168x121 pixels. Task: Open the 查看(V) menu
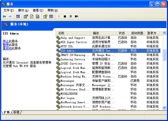[x=38, y=10]
